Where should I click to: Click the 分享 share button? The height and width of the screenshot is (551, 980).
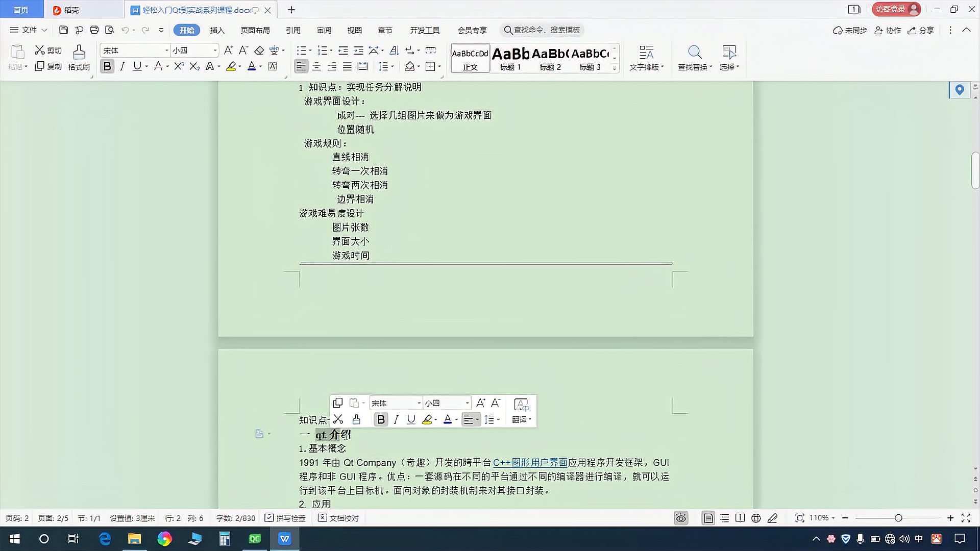coord(921,30)
